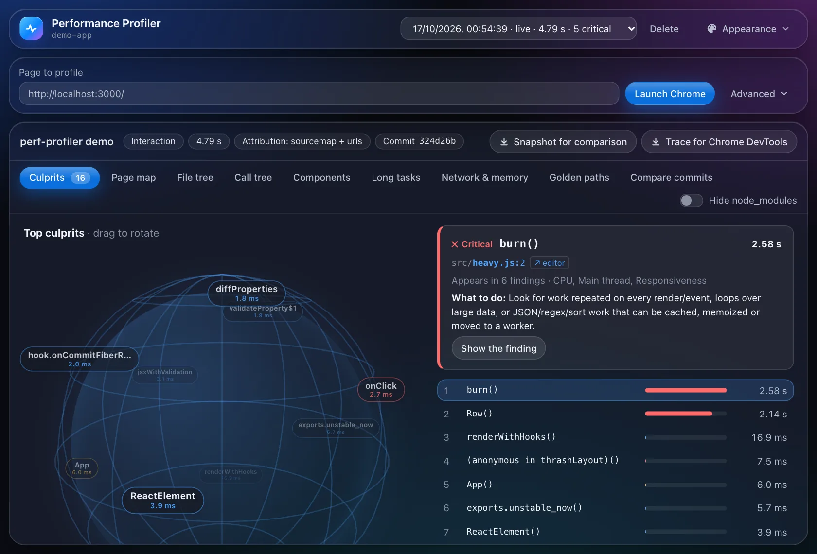Click the download icon in Trace for Chrome DevTools

click(x=656, y=142)
